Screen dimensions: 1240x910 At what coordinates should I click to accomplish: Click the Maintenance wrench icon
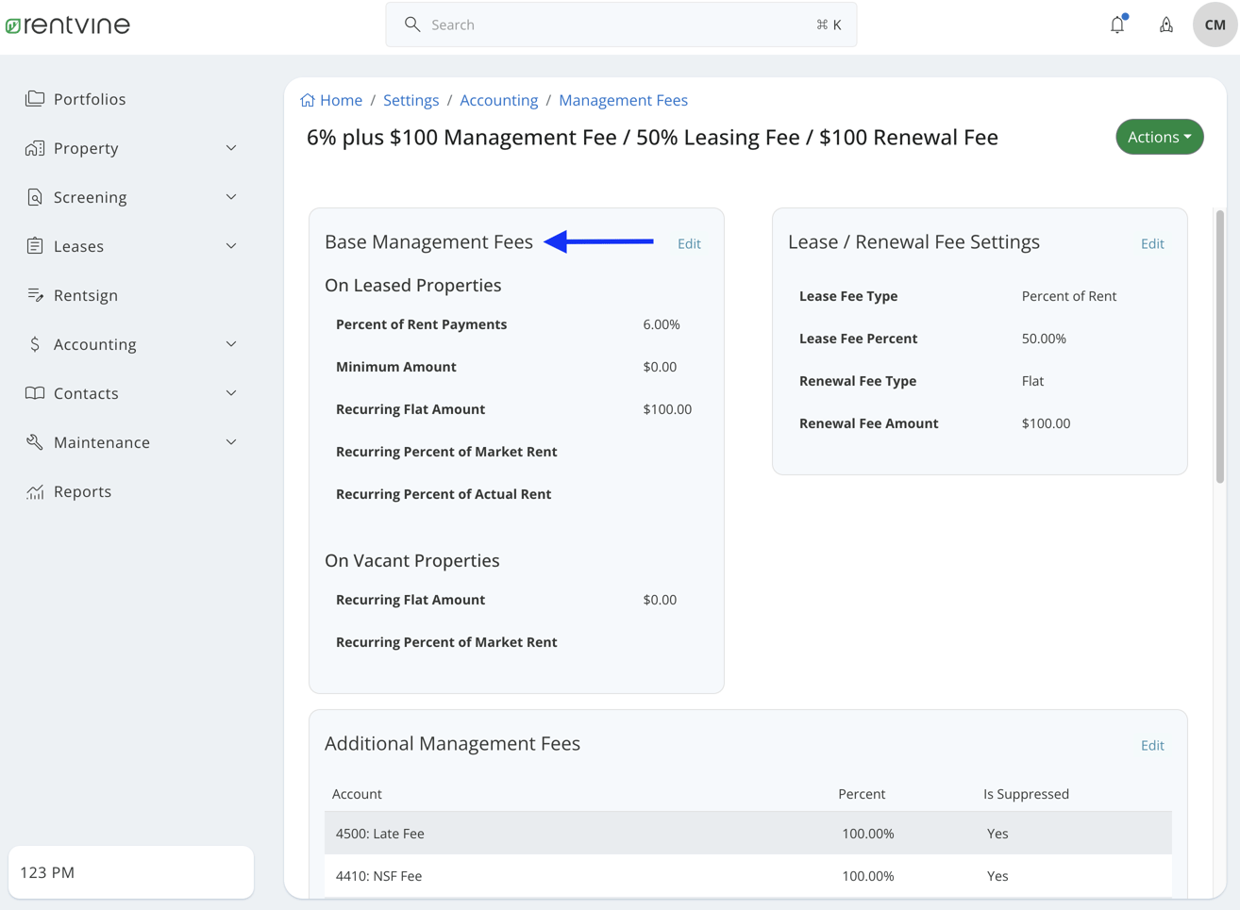pos(34,441)
